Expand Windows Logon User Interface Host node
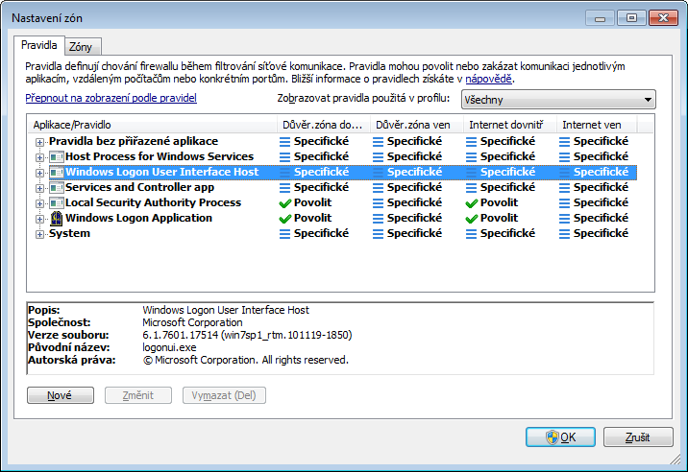This screenshot has width=688, height=472. coord(39,173)
